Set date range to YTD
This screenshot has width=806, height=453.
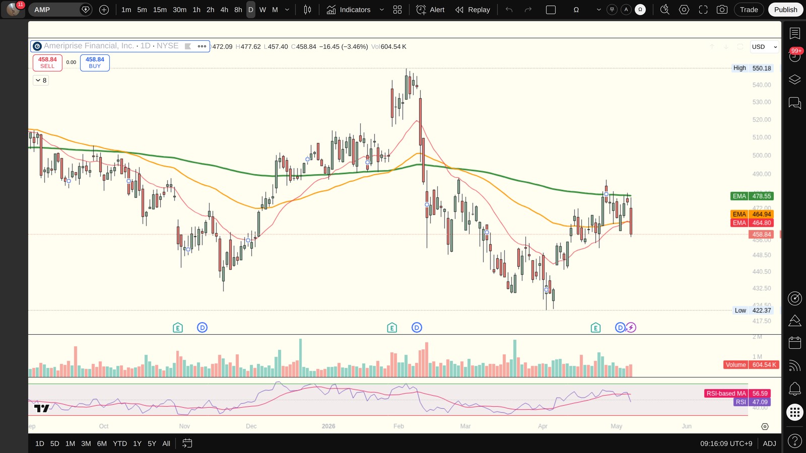coord(120,443)
